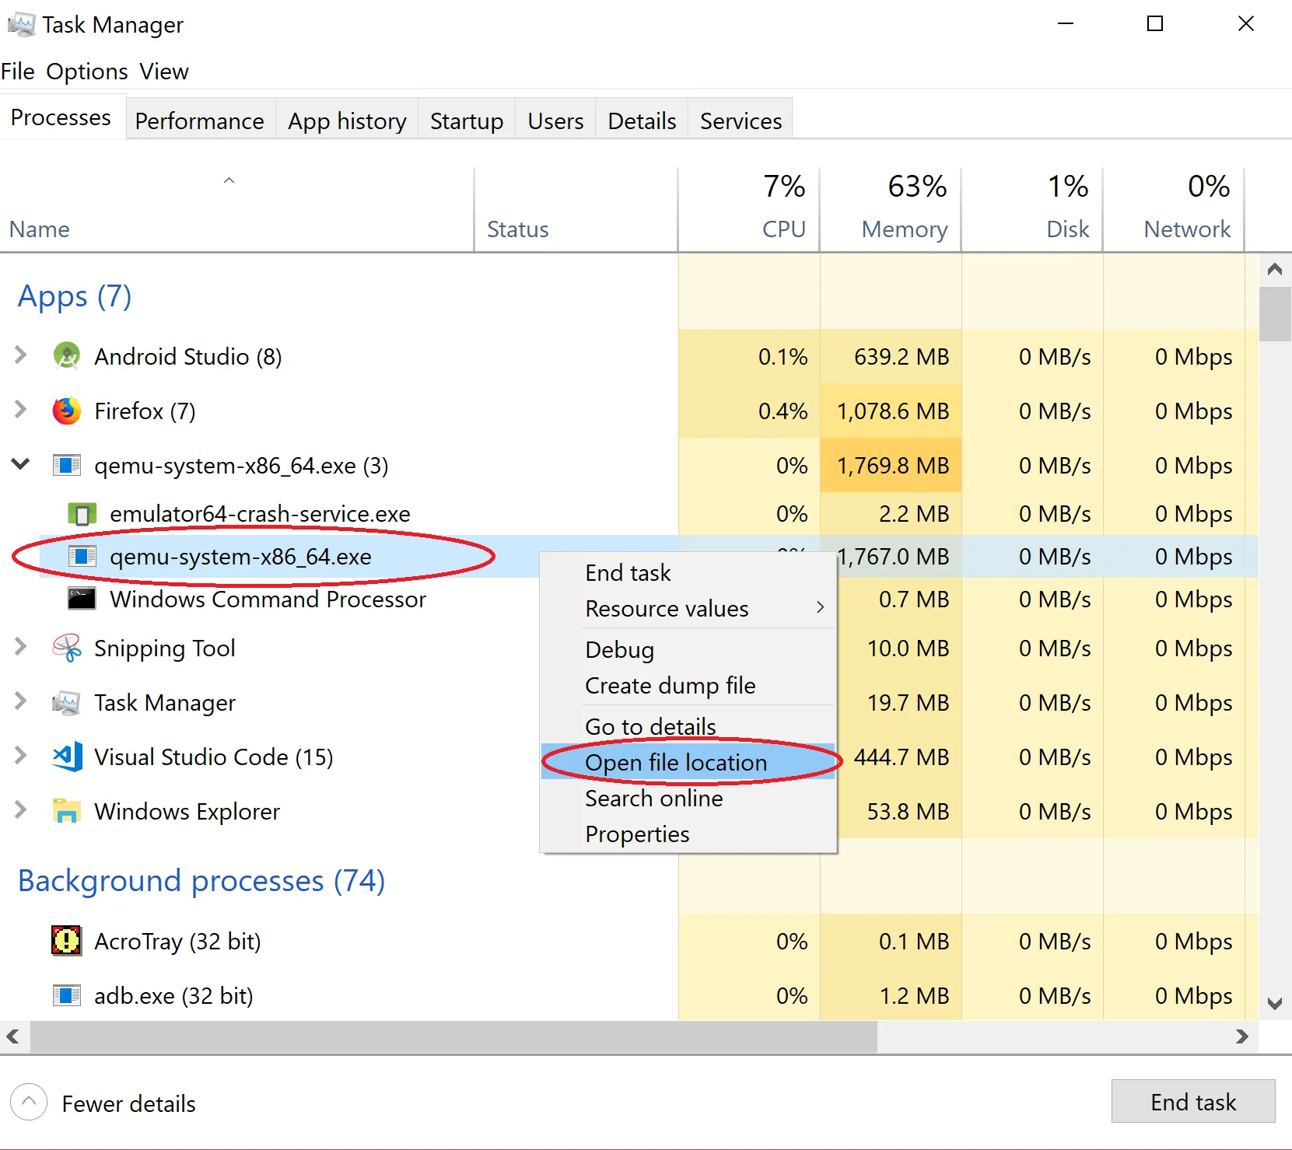Viewport: 1292px width, 1150px height.
Task: Sort by the Memory column header
Action: coord(891,210)
